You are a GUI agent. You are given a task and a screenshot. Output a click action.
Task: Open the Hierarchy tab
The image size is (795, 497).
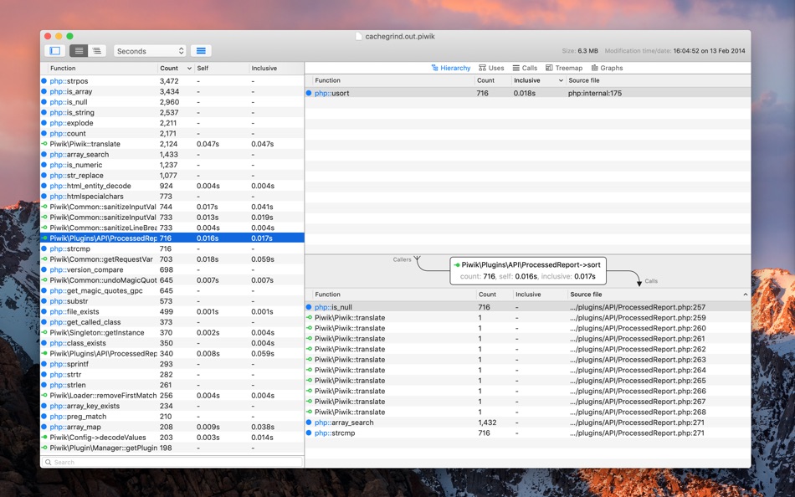coord(451,68)
